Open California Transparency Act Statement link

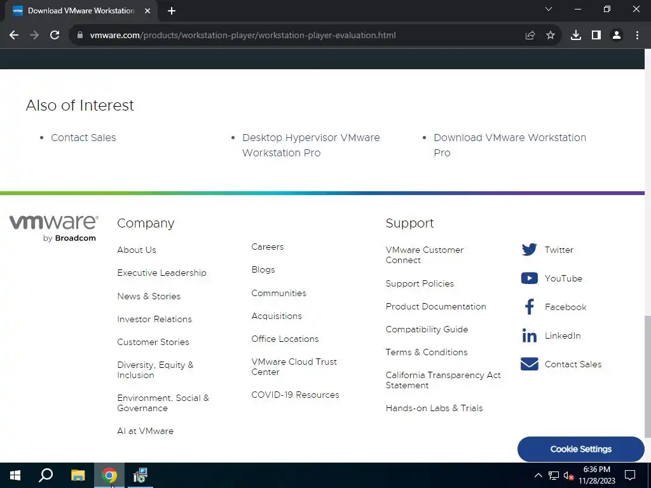[x=443, y=380]
